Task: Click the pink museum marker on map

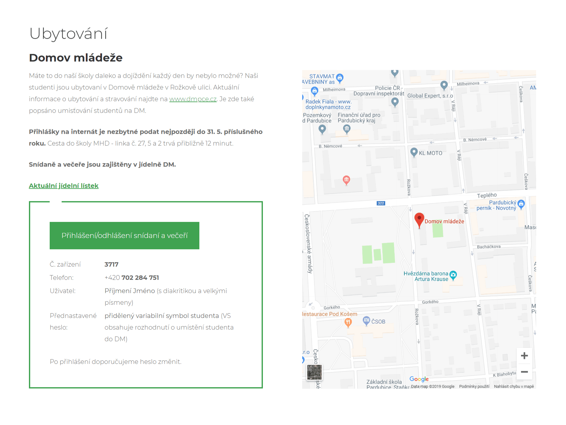Action: tap(346, 180)
